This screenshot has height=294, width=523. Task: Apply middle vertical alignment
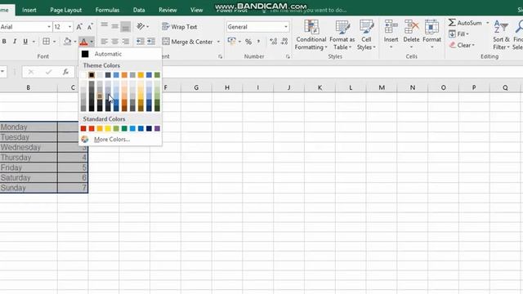(x=115, y=26)
